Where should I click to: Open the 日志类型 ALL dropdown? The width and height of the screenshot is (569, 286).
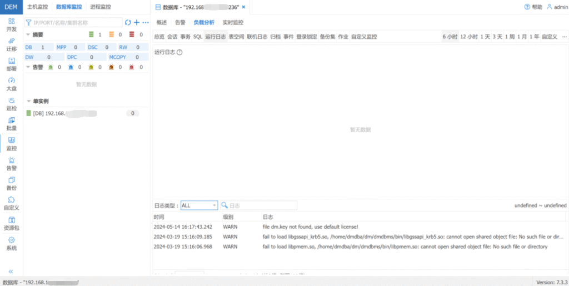point(199,205)
